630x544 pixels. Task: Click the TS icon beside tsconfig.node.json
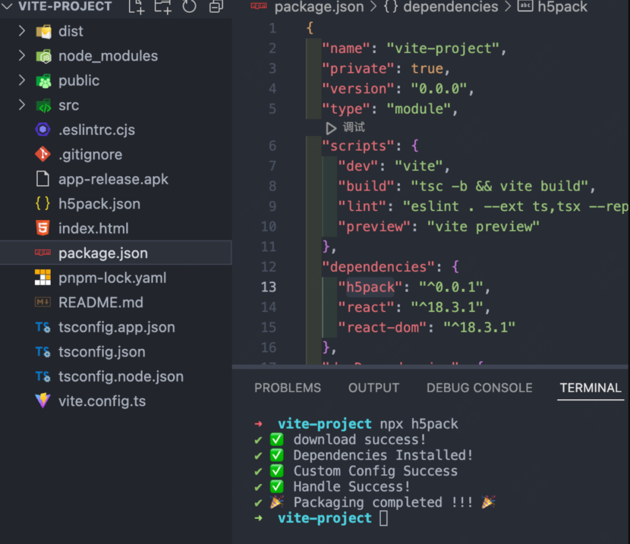[43, 376]
